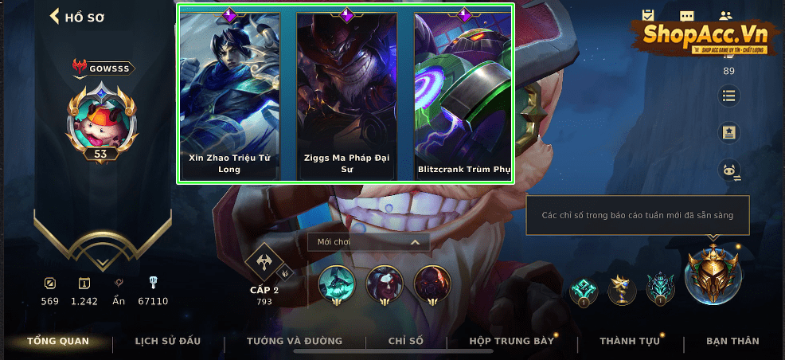Switch to the Lịch Sử Đấu tab
Screen dimensions: 785x360
[x=168, y=341]
